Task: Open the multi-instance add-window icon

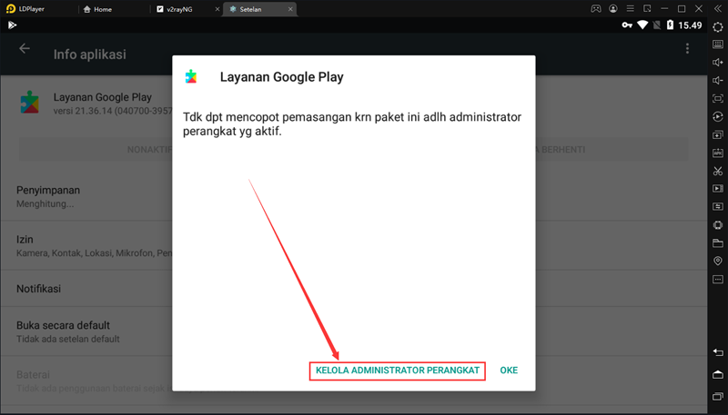Action: (718, 134)
